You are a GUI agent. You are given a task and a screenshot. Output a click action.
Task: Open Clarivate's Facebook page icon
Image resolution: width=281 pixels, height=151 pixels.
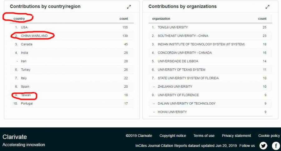276,146
